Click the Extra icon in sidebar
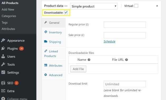 (3, 91)
